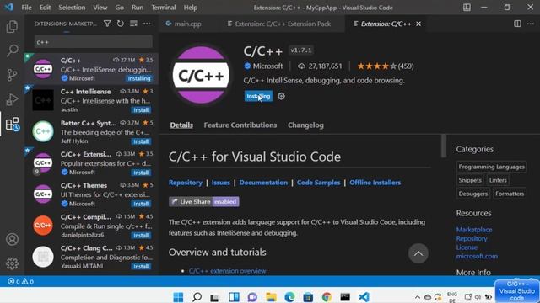Viewport: 540px width, 303px height.
Task: Open C/C++ extension overview link
Action: (227, 271)
